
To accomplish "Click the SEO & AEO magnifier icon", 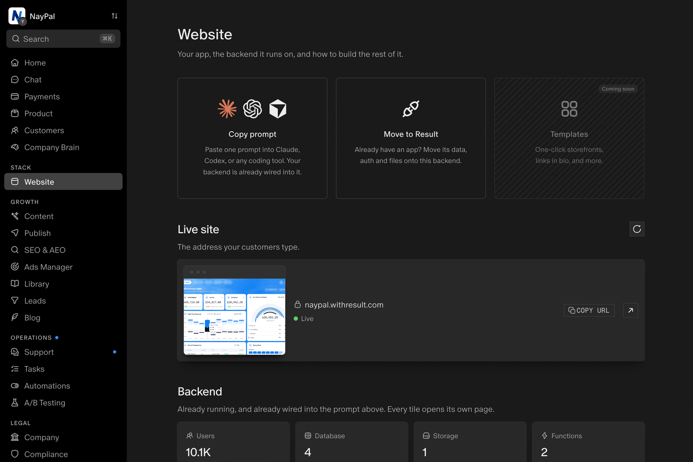I will point(15,250).
